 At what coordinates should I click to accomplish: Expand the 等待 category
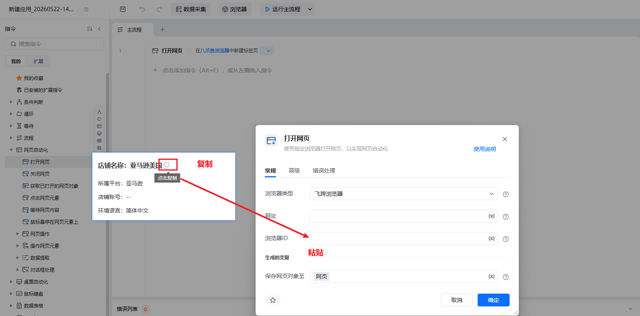pyautogui.click(x=11, y=126)
